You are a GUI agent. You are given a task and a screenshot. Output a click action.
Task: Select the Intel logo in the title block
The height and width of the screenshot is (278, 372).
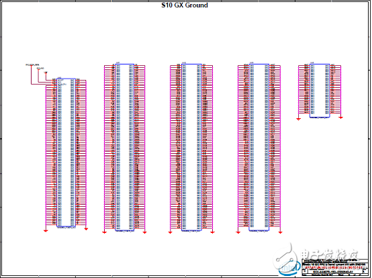290,268
